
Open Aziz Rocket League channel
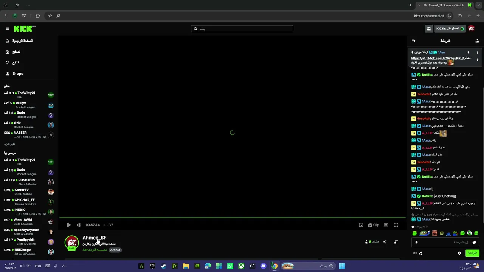point(29,125)
